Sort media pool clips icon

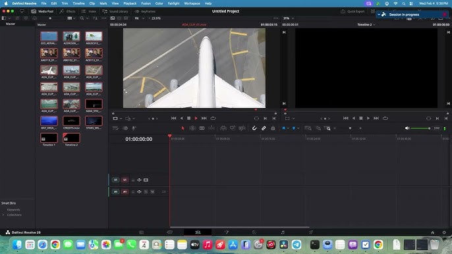click(x=95, y=18)
